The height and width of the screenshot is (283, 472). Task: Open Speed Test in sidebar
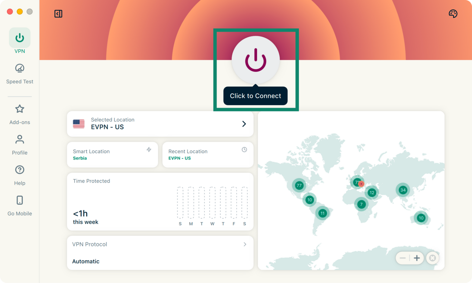[20, 73]
